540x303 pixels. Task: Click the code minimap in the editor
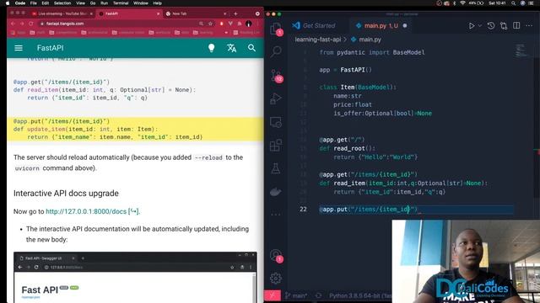[521, 50]
